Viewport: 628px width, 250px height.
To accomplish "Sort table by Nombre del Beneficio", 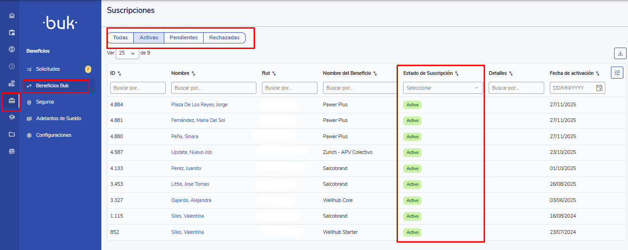I will click(x=375, y=73).
